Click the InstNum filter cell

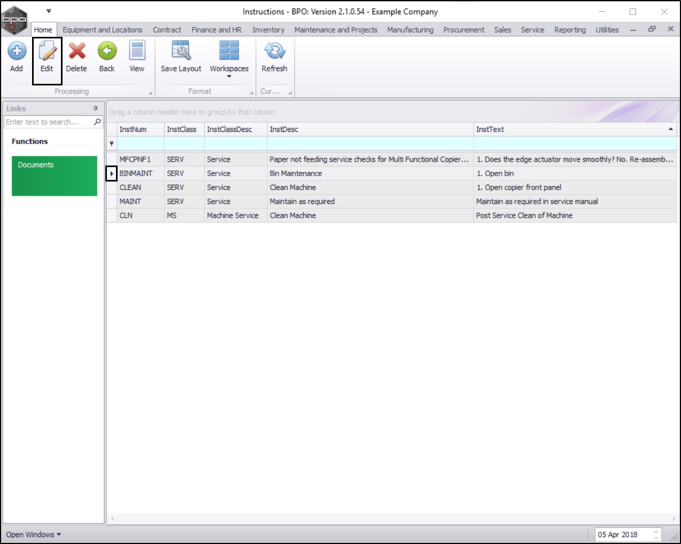141,144
